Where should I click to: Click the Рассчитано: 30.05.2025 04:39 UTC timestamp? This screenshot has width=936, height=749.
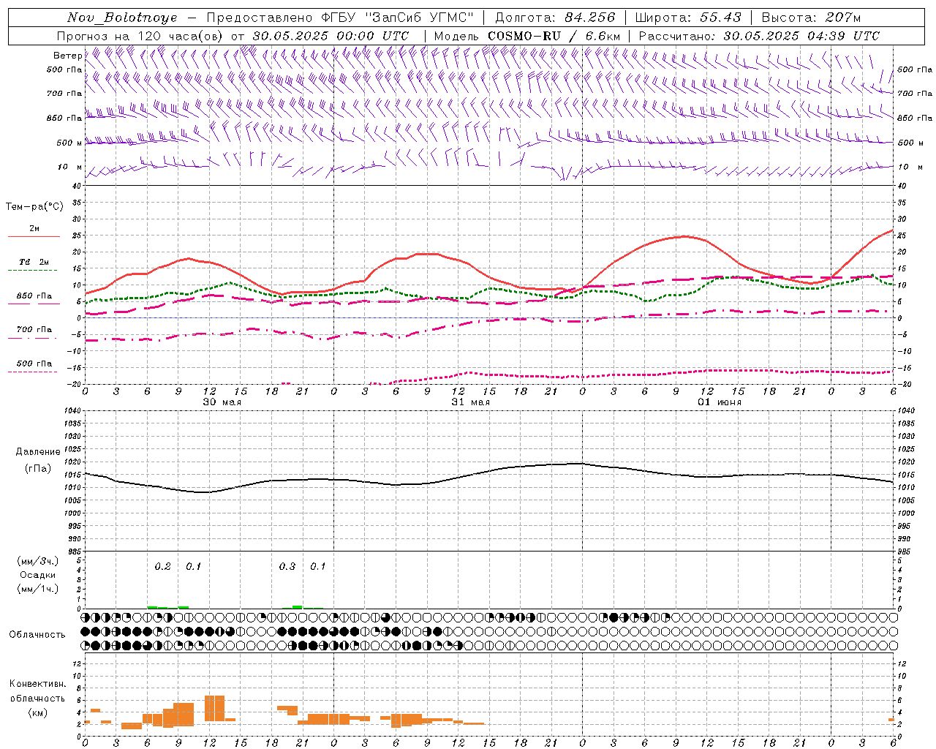click(759, 36)
